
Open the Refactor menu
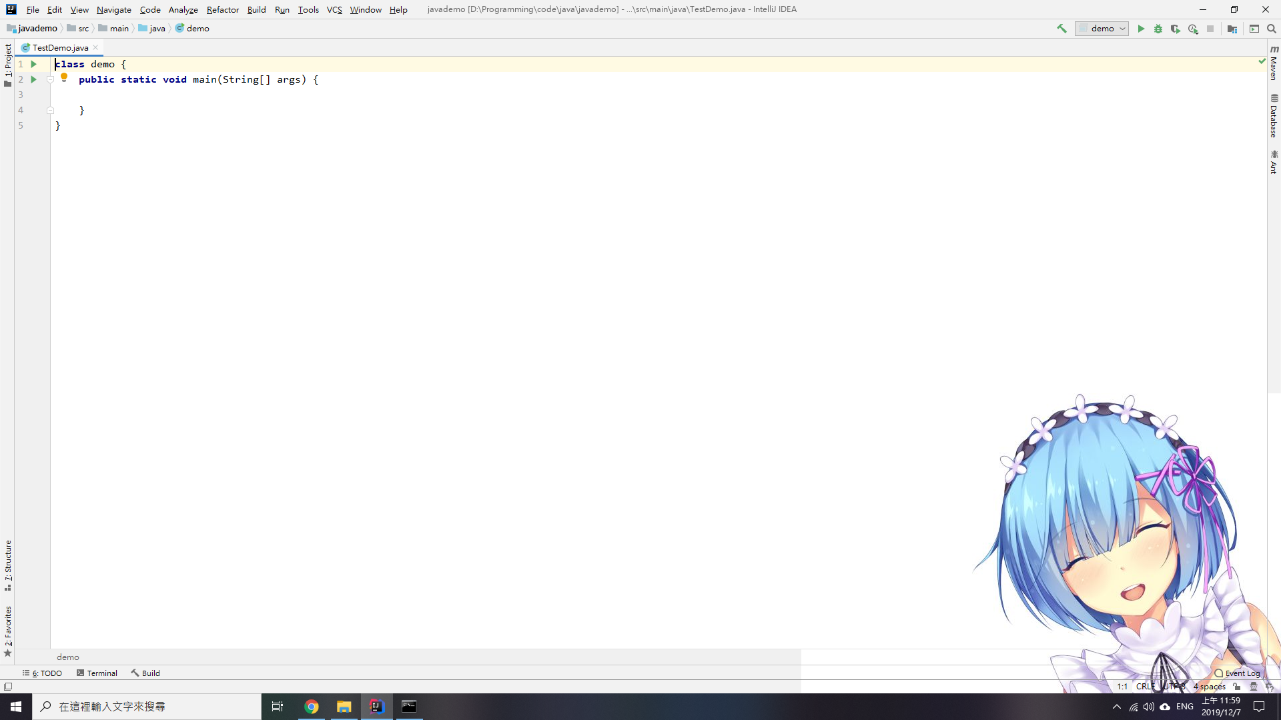(x=222, y=9)
